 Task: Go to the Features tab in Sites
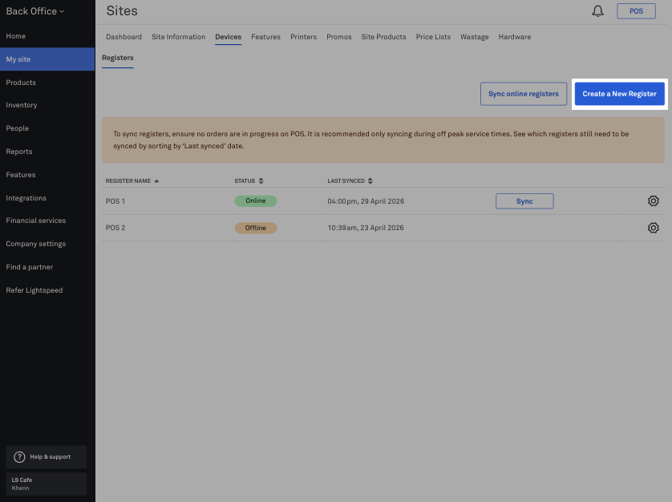265,37
